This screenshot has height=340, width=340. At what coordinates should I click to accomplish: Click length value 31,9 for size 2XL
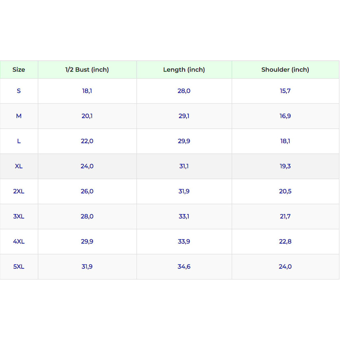click(x=184, y=191)
